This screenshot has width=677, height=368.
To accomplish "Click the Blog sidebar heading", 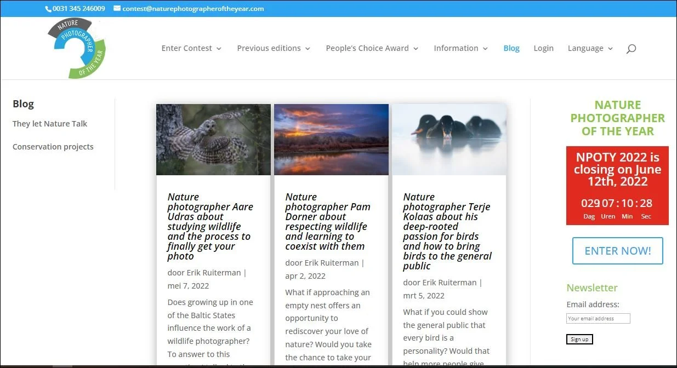I will [x=23, y=104].
